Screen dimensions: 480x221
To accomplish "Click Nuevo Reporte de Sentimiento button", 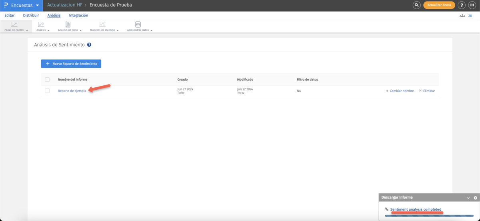I will pos(71,64).
